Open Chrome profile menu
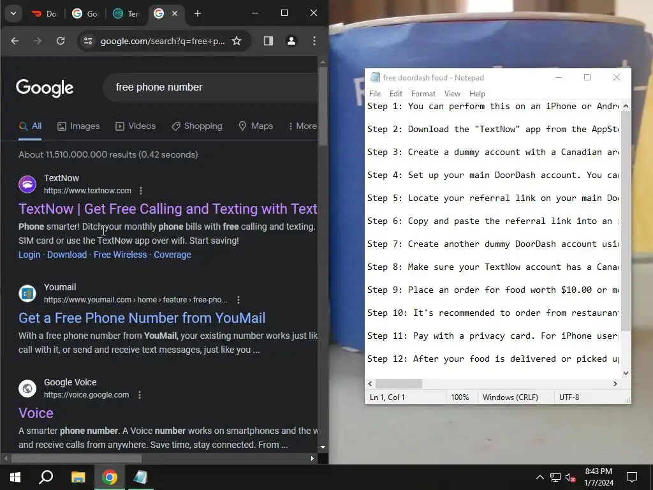Screen dimensions: 653x490 coord(291,41)
